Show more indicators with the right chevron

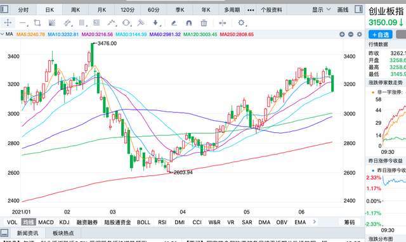point(315,222)
